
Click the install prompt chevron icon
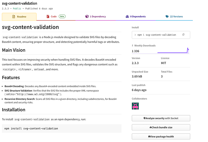point(135,35)
